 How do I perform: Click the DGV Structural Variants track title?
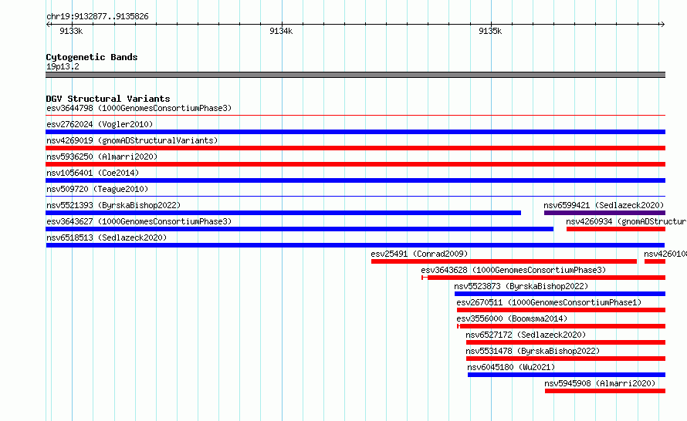coord(108,99)
